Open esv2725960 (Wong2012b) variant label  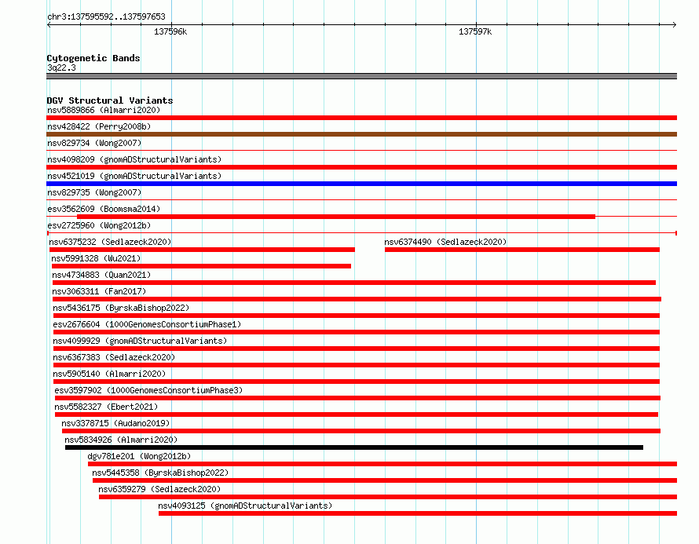[x=99, y=225]
